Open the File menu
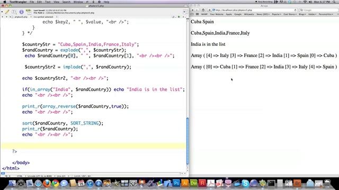 [x=32, y=2]
